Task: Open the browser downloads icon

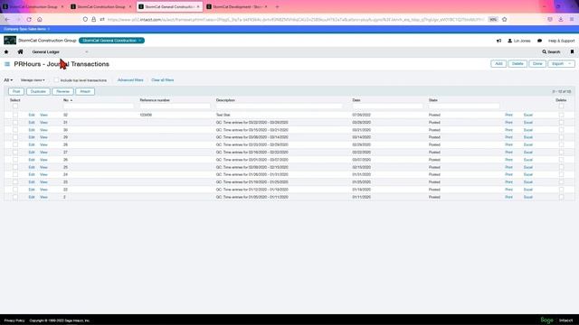Action: click(561, 19)
